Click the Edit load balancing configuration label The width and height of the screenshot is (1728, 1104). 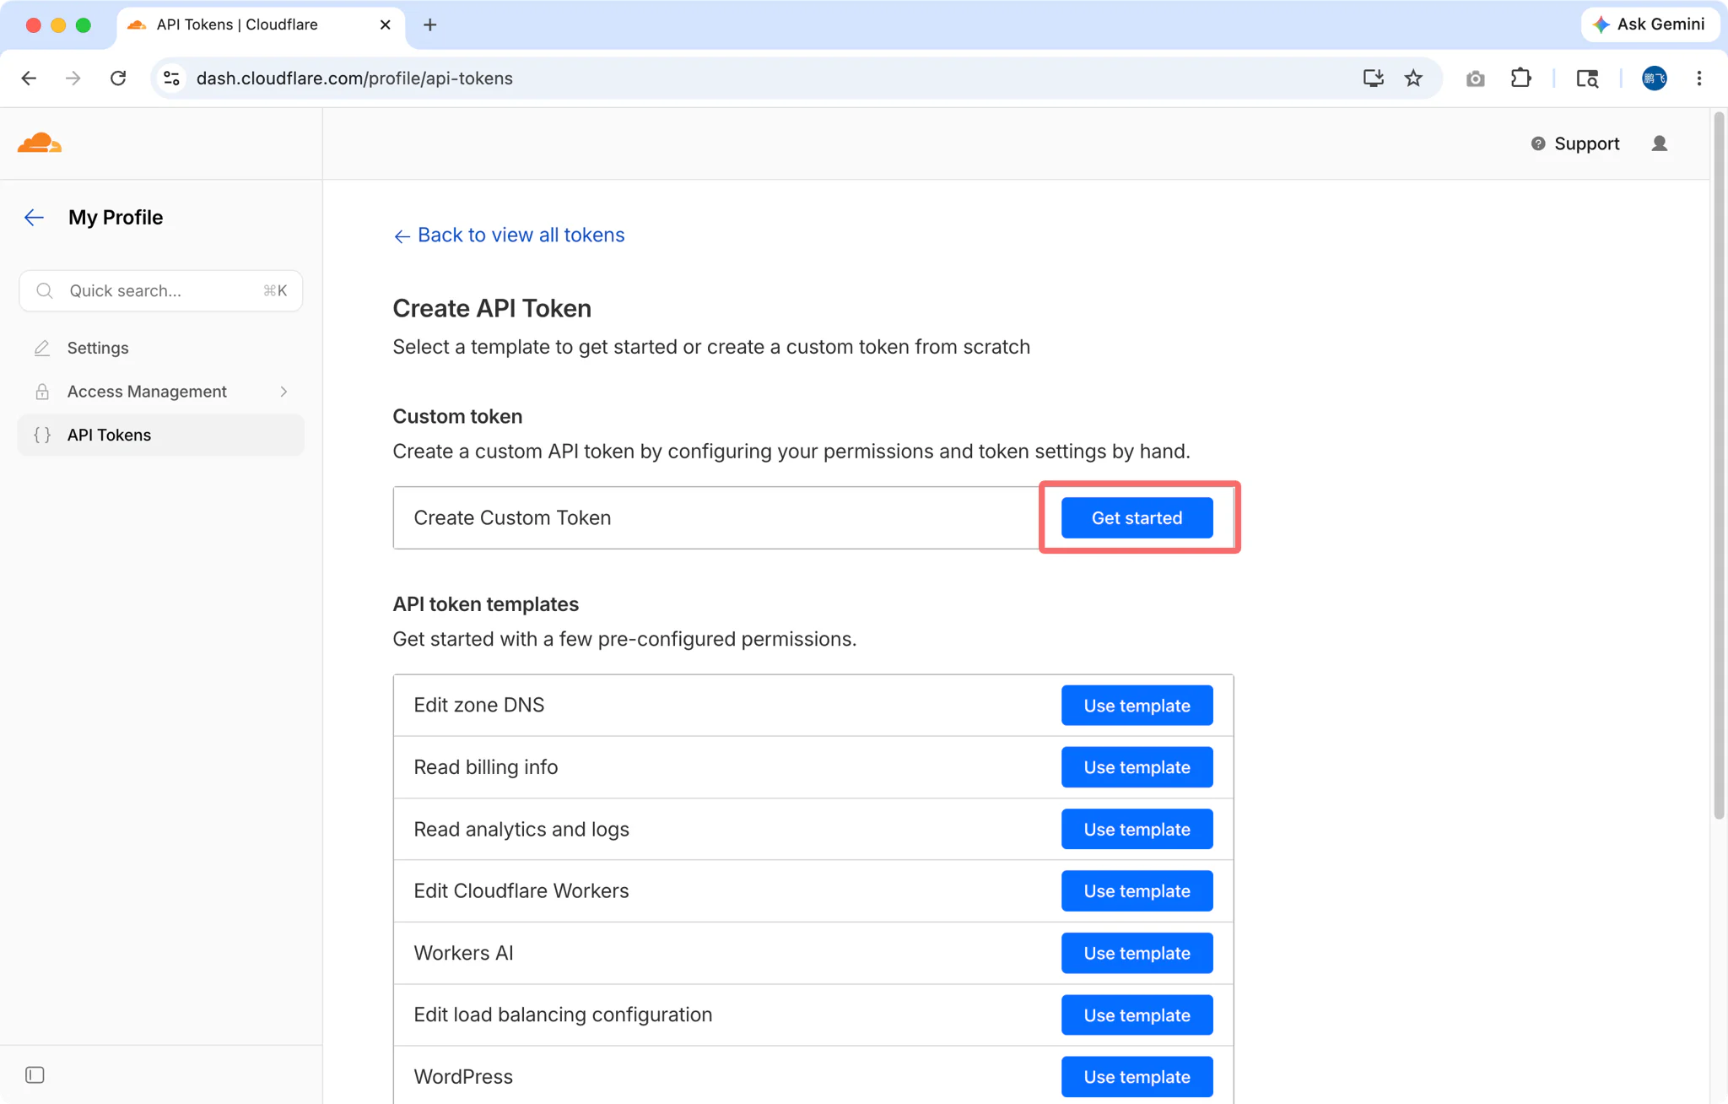[563, 1015]
